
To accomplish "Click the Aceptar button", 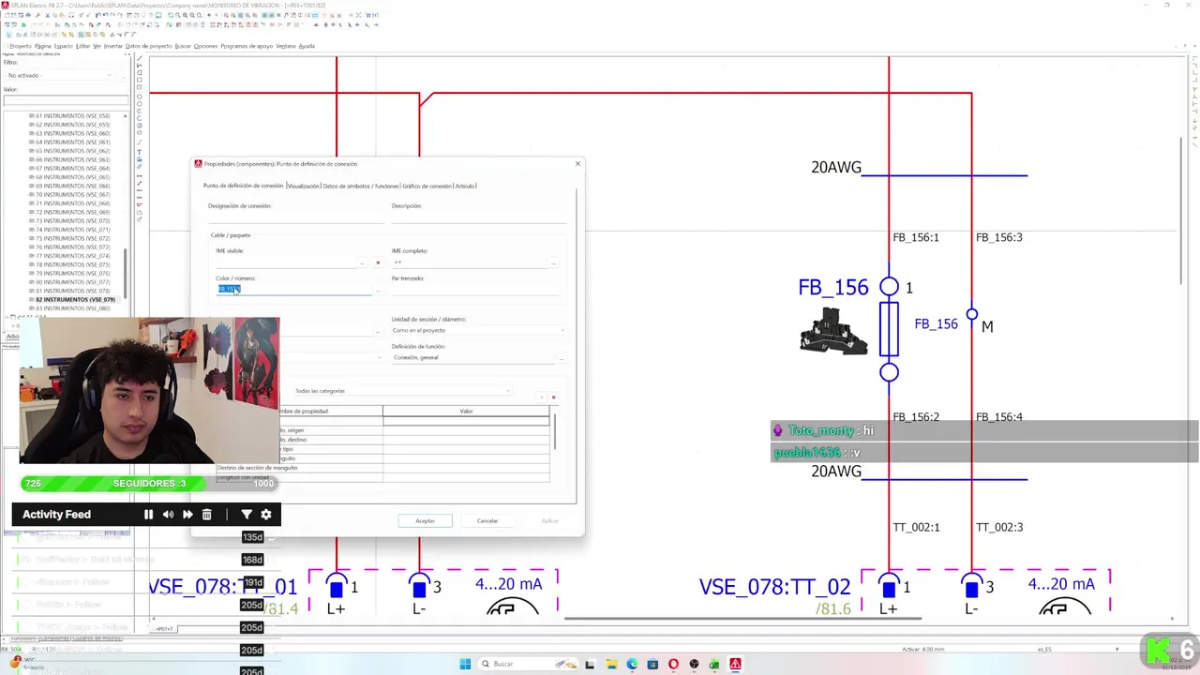I will coord(425,520).
